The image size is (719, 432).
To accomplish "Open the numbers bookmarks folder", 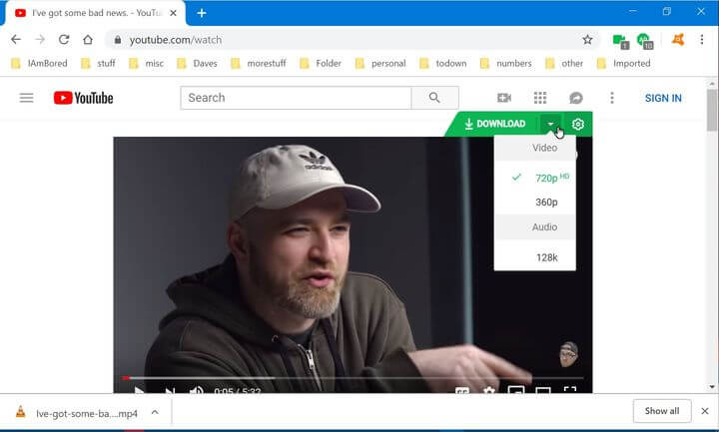I will [x=505, y=63].
